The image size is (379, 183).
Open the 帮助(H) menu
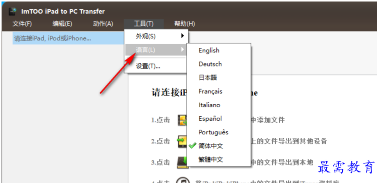(184, 24)
